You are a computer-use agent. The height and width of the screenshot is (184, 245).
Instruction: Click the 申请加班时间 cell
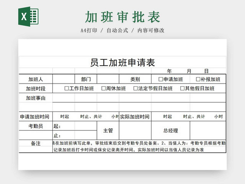click(36, 117)
